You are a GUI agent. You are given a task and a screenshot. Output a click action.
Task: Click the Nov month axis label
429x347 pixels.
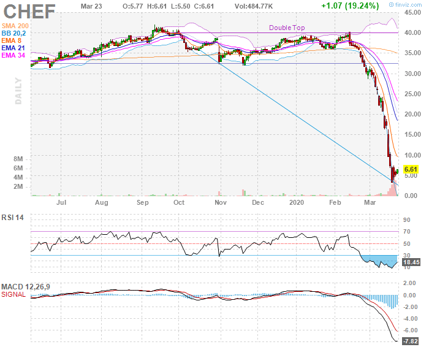point(221,202)
